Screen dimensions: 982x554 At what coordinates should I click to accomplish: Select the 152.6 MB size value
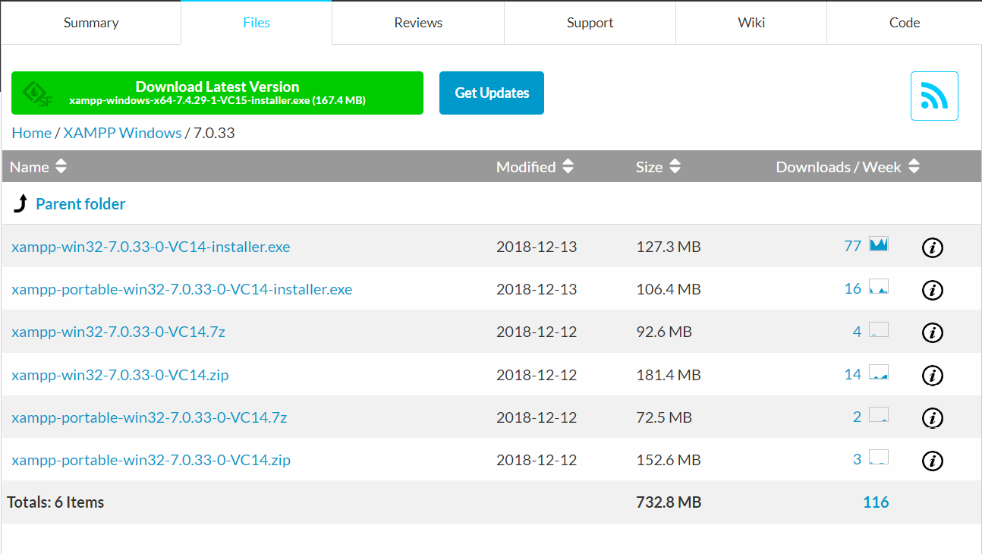[669, 460]
